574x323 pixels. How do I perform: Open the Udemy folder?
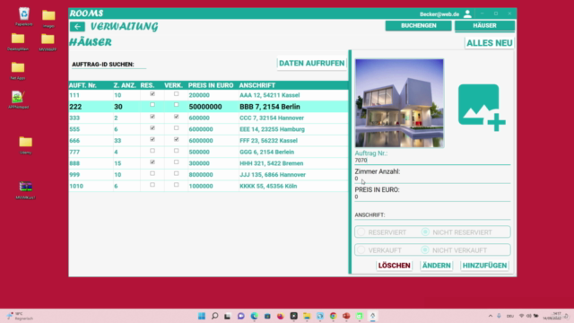(x=25, y=145)
